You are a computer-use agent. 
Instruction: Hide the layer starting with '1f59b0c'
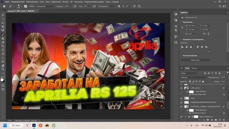point(181,102)
